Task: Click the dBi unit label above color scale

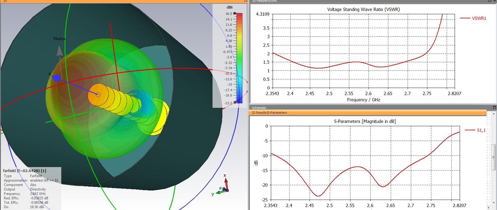Action: [x=229, y=7]
